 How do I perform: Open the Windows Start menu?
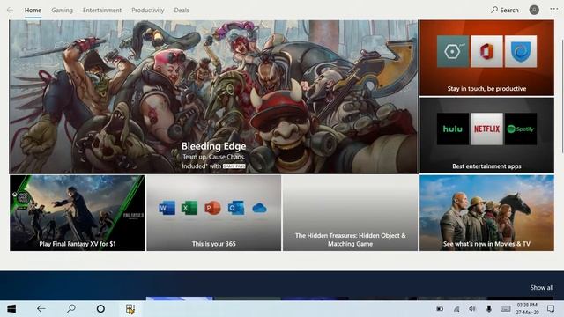(11, 309)
